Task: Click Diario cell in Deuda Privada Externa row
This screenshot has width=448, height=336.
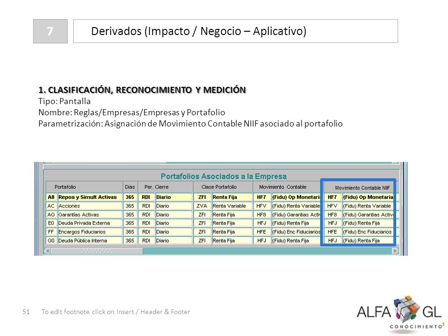Action: point(174,223)
